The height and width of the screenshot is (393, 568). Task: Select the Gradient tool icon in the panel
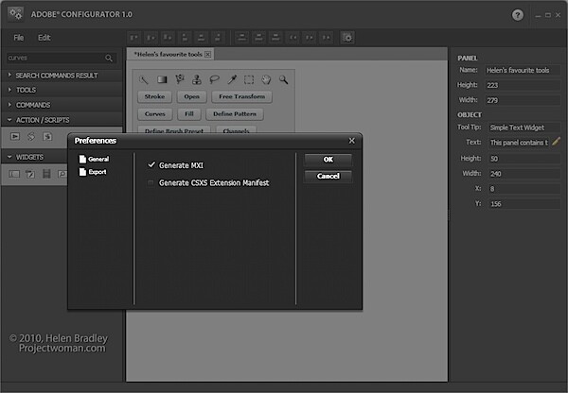click(162, 79)
